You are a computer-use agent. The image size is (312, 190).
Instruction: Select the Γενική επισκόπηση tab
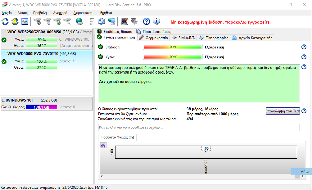coord(116,37)
